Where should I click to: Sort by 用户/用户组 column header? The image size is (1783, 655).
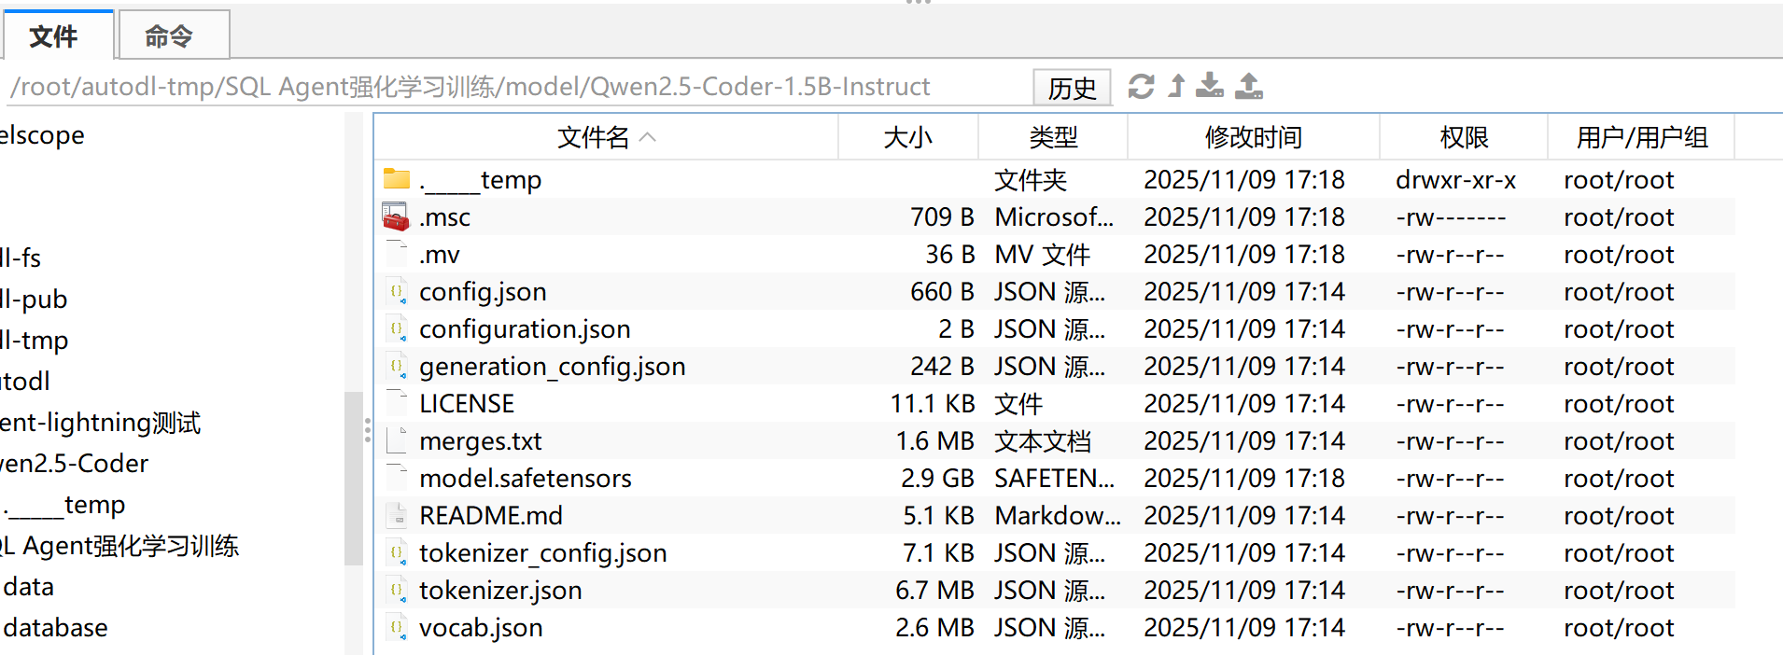1641,137
